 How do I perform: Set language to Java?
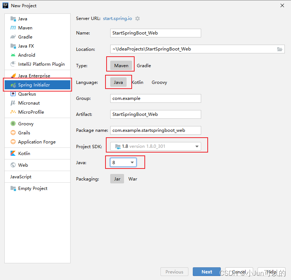(x=118, y=82)
